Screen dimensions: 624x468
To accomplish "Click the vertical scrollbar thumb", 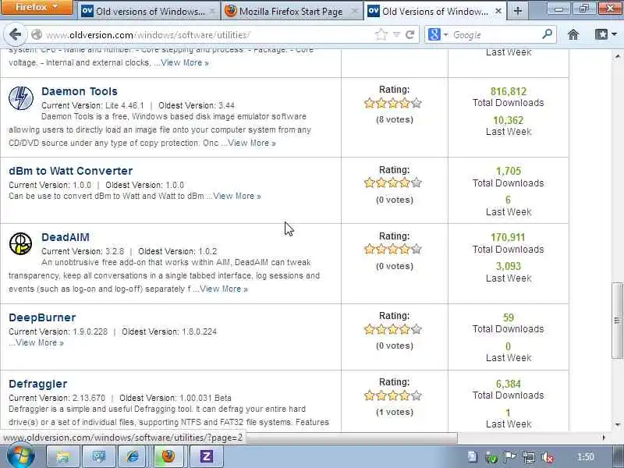I will 617,320.
